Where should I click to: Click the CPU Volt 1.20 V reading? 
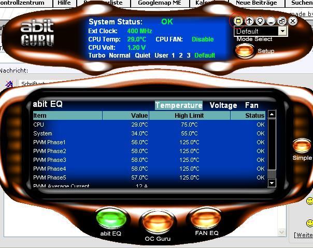[x=136, y=48]
